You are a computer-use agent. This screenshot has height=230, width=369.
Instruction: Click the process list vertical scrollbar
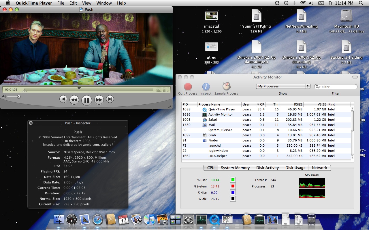click(352, 133)
